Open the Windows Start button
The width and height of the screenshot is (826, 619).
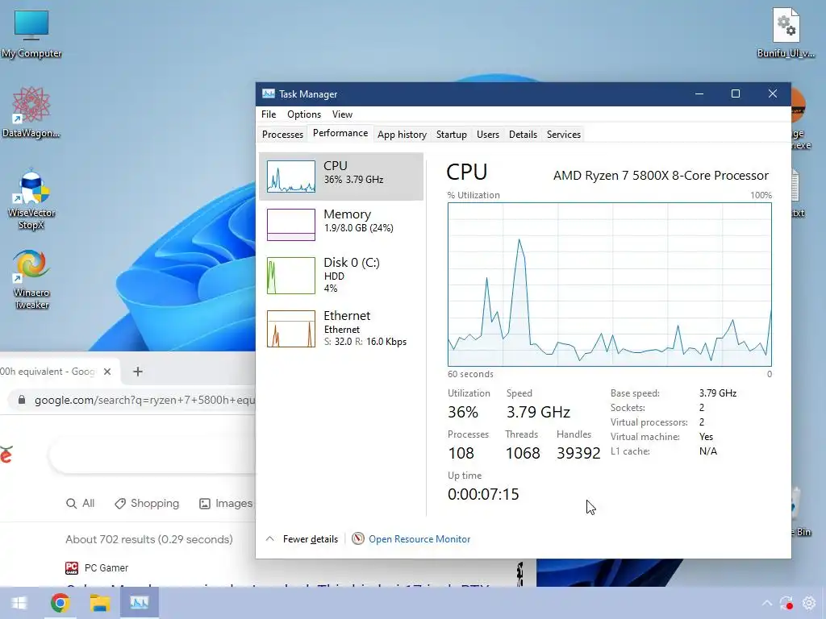[19, 603]
